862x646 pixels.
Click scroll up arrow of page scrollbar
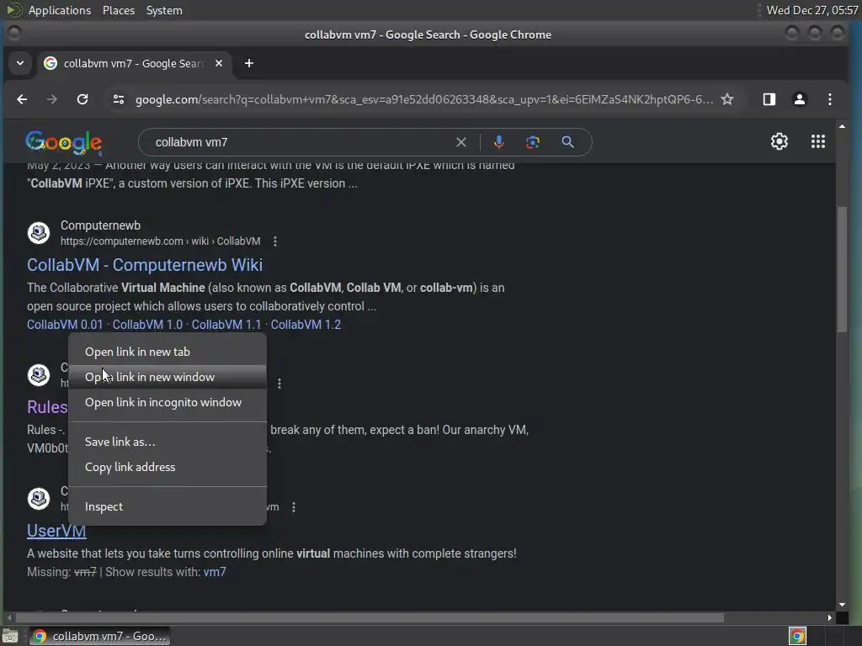(842, 126)
